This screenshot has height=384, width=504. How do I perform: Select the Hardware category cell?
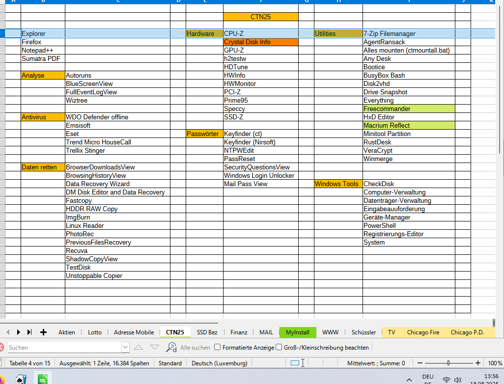[x=204, y=33]
